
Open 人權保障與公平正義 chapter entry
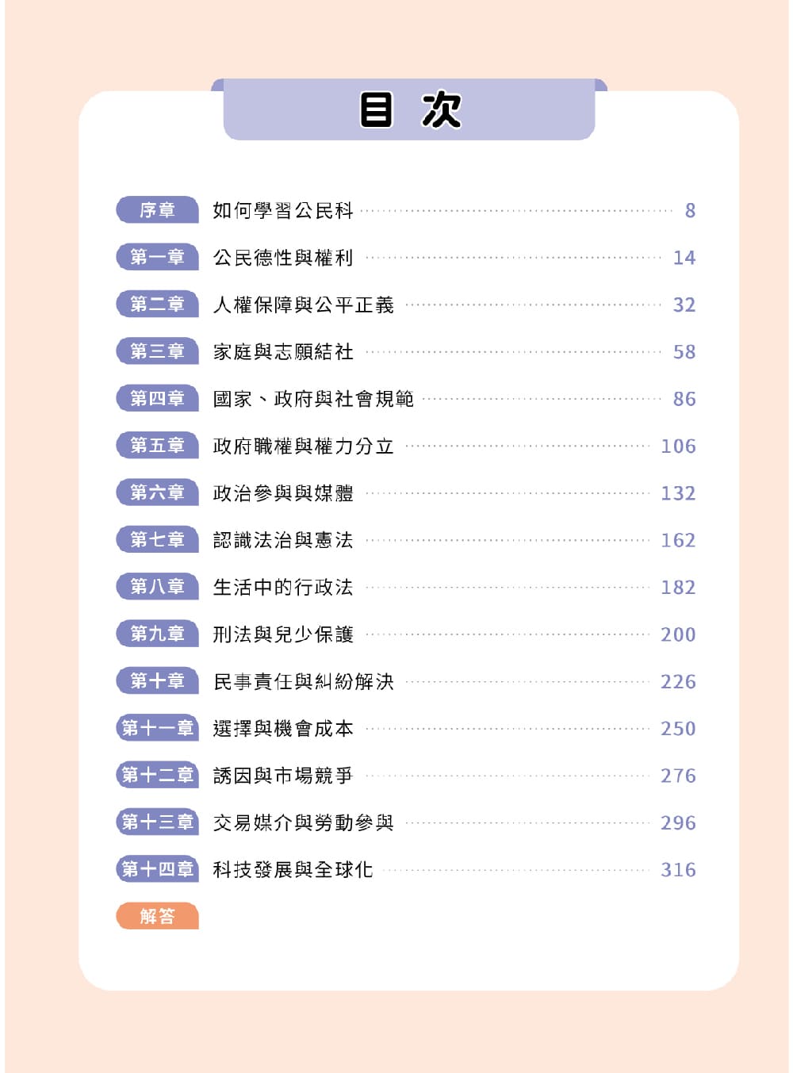click(x=303, y=305)
